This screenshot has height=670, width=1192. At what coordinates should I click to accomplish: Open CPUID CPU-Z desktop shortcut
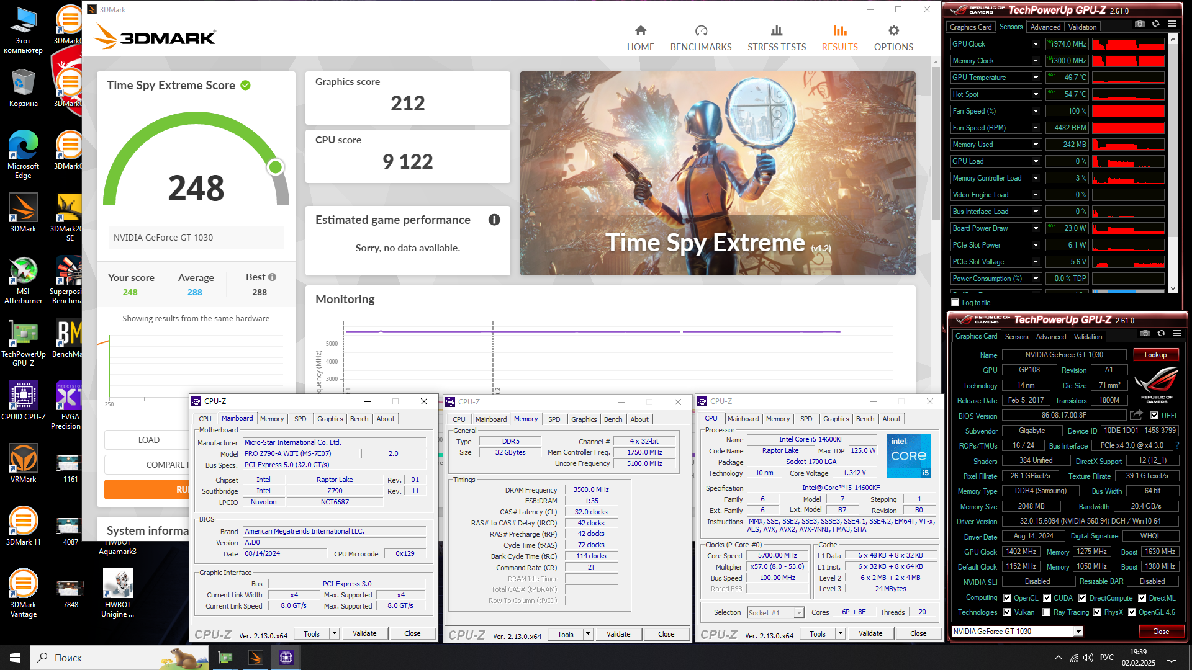[x=23, y=401]
